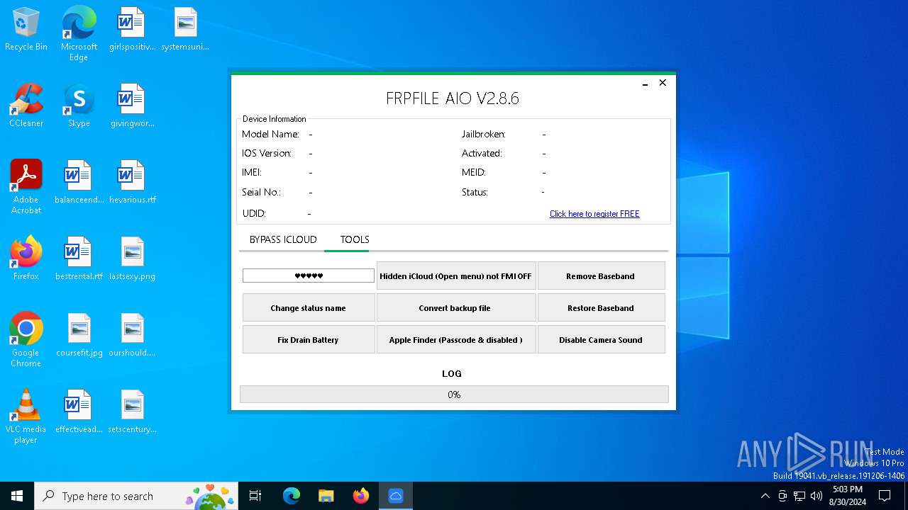Click Restore Baseband button

click(601, 308)
